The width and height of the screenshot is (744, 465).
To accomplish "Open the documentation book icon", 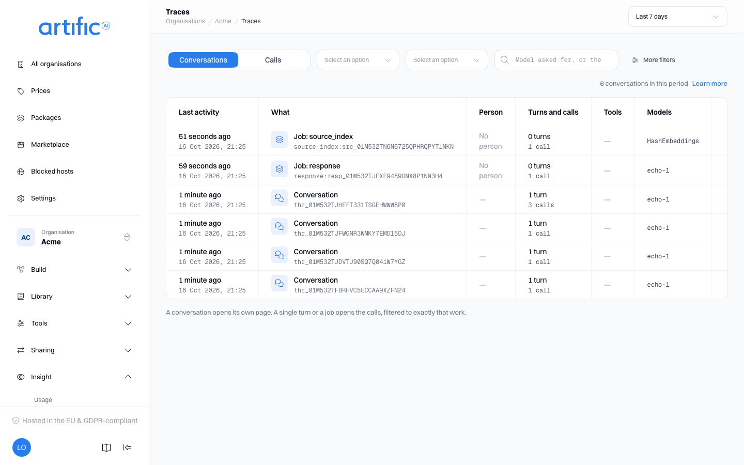I will click(x=106, y=447).
